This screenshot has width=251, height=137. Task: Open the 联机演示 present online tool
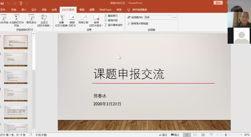point(32,20)
